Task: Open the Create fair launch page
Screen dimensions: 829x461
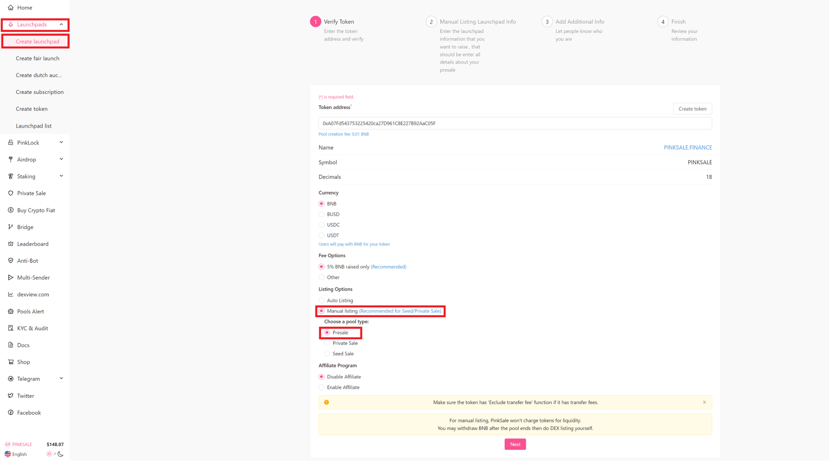Action: tap(37, 58)
